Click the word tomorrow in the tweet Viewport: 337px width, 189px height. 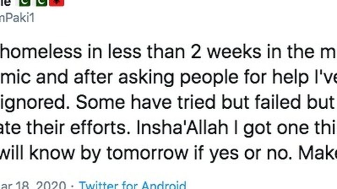(x=147, y=154)
